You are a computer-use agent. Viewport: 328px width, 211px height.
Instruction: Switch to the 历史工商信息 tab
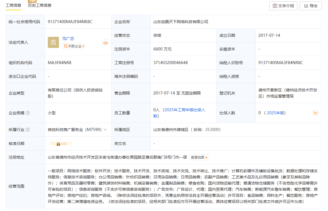coord(40,5)
